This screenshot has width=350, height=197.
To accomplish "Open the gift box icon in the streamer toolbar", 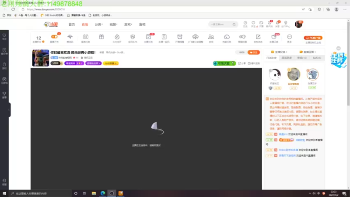I will coord(101,37).
